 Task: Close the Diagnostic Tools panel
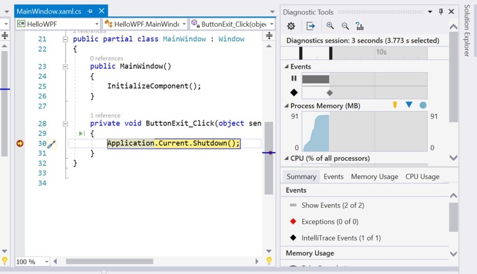pyautogui.click(x=451, y=12)
